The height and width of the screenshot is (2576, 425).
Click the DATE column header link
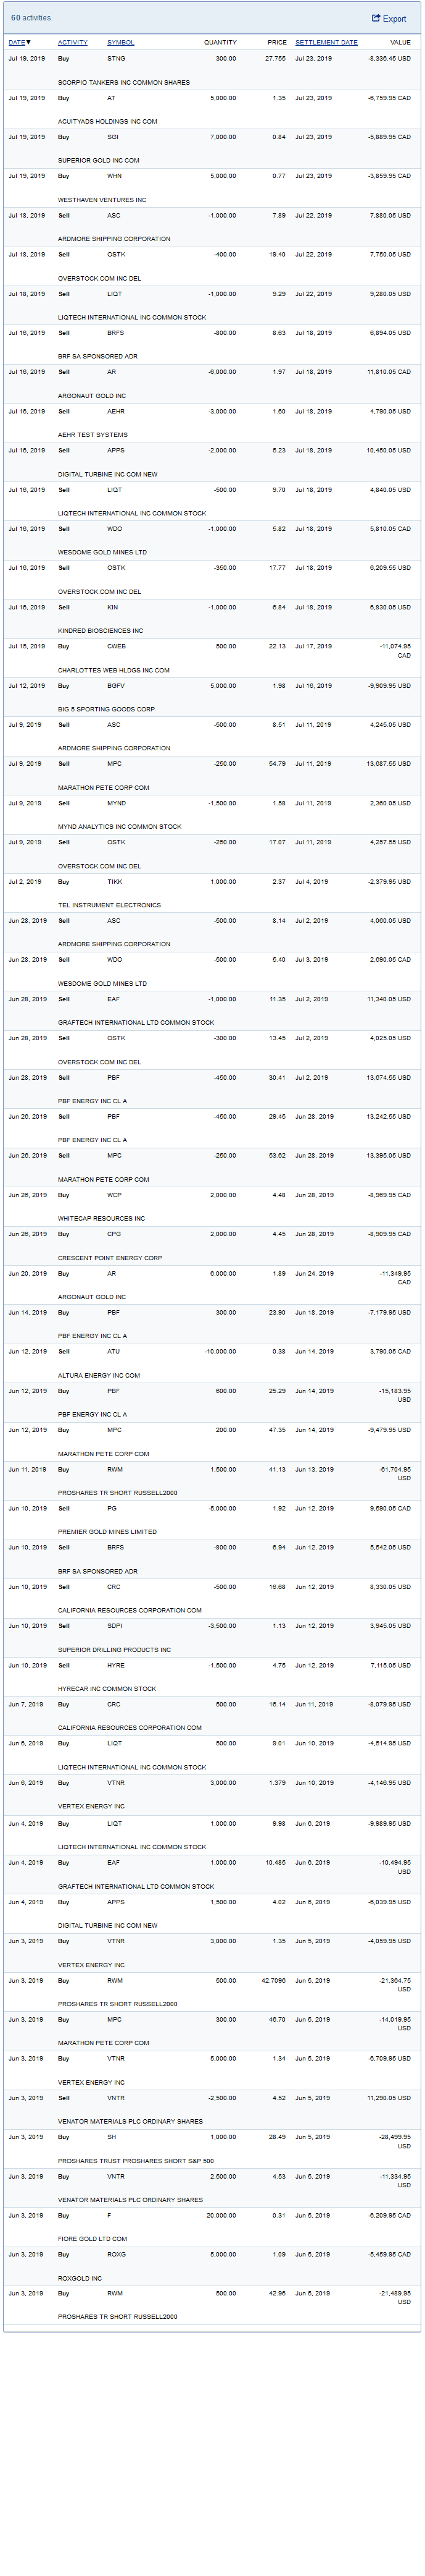(x=16, y=43)
